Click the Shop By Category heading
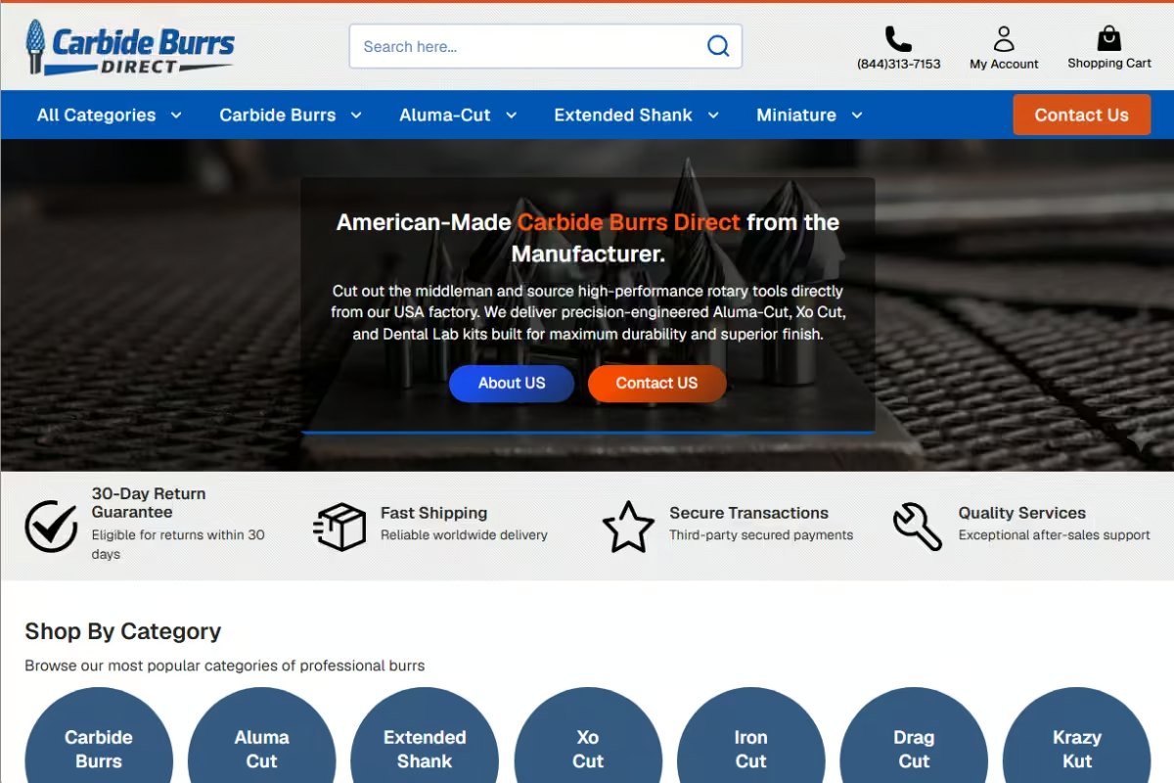 122,631
